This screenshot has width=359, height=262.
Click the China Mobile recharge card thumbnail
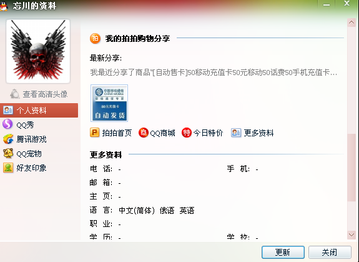click(109, 103)
